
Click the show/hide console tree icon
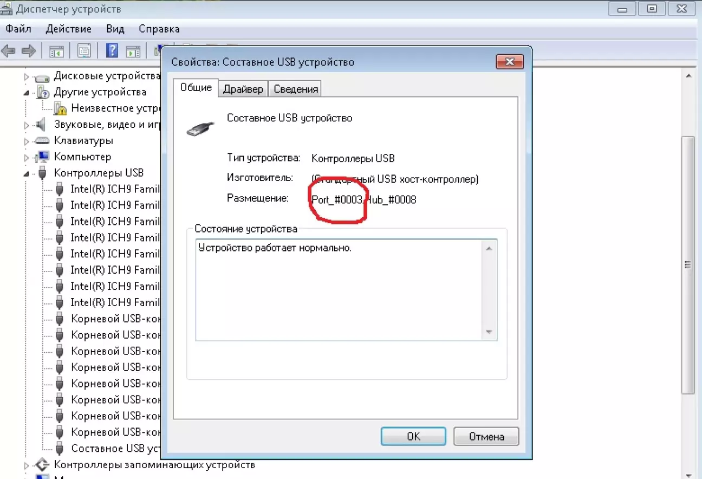point(57,51)
